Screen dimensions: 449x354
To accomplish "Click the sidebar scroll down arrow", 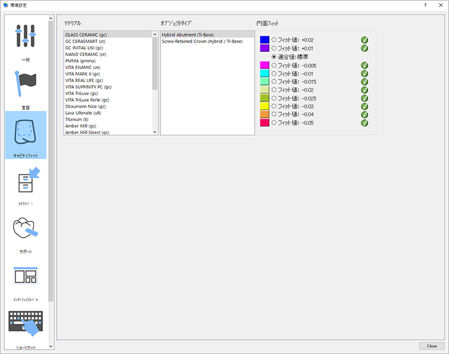I will click(51, 346).
